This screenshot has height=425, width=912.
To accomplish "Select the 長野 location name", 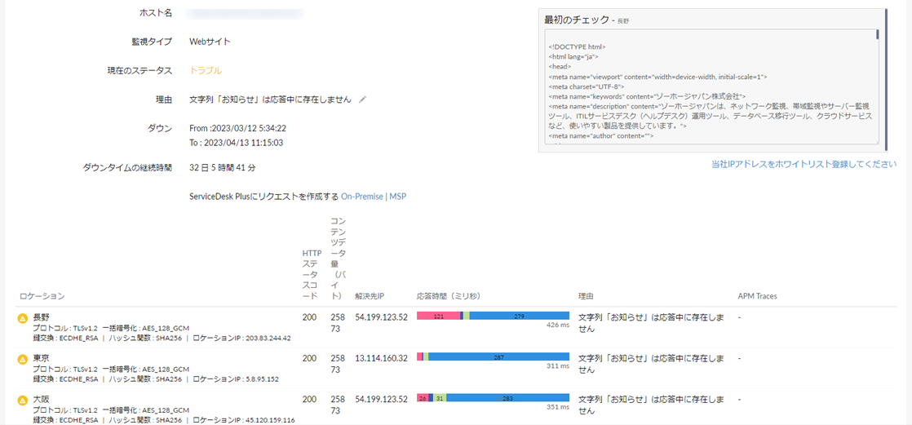I will coord(42,317).
